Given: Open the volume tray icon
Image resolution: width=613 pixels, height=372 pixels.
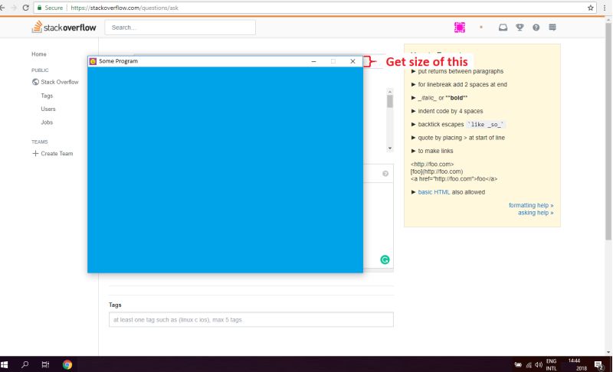Looking at the screenshot, I should [x=539, y=364].
